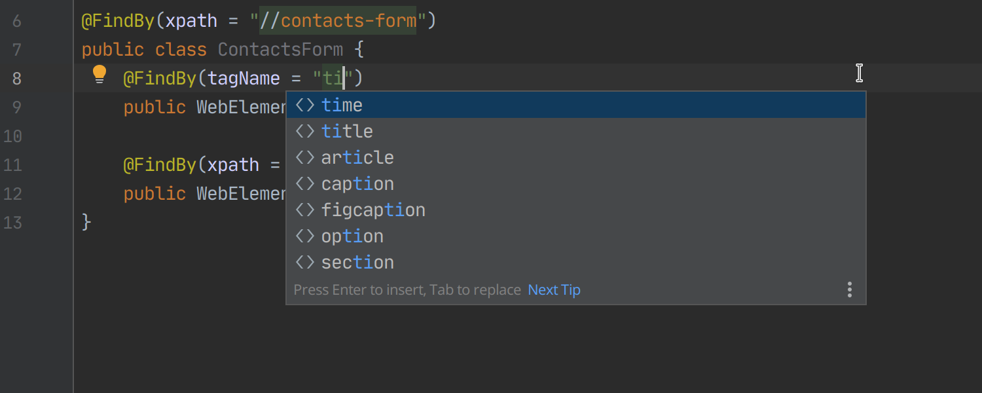Select the caption suggestion
This screenshot has height=393, width=982.
(x=576, y=183)
